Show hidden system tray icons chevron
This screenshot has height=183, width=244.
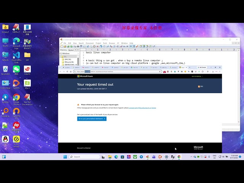[191, 157]
